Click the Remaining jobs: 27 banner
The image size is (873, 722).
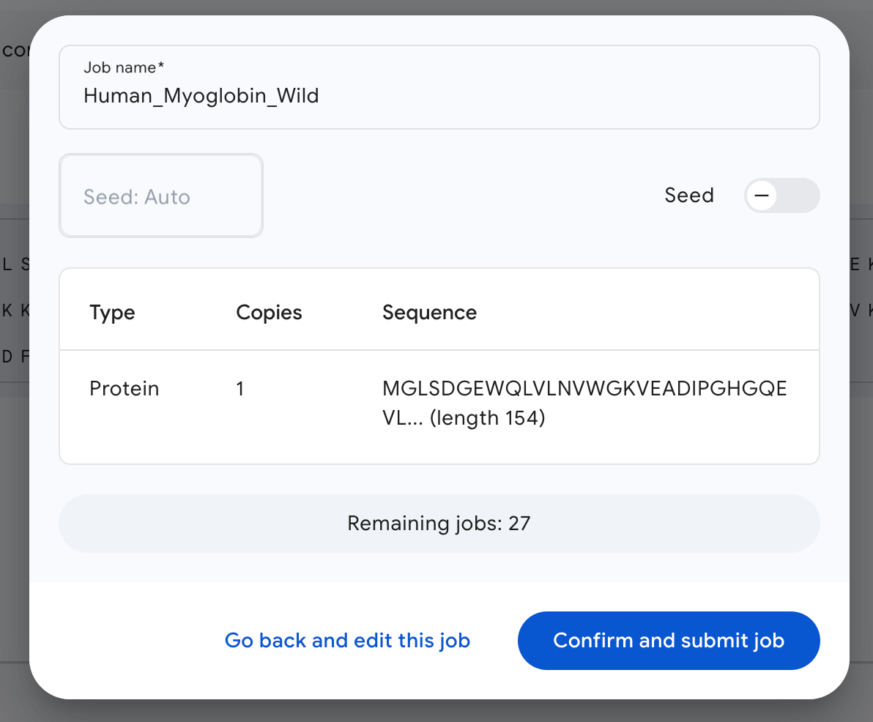pos(439,523)
